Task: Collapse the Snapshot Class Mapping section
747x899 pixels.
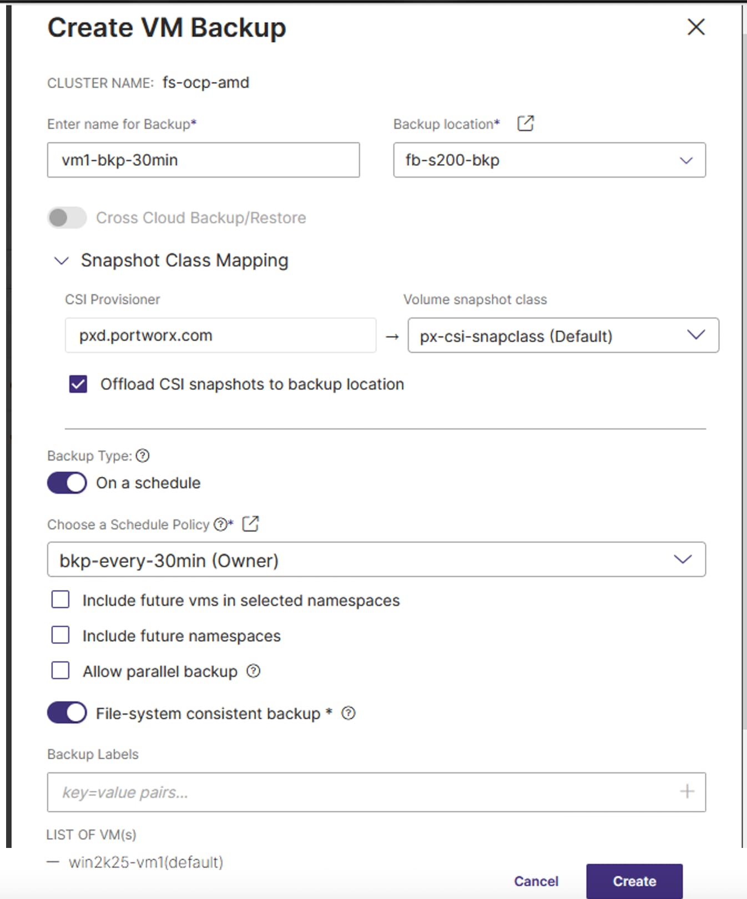Action: point(61,260)
